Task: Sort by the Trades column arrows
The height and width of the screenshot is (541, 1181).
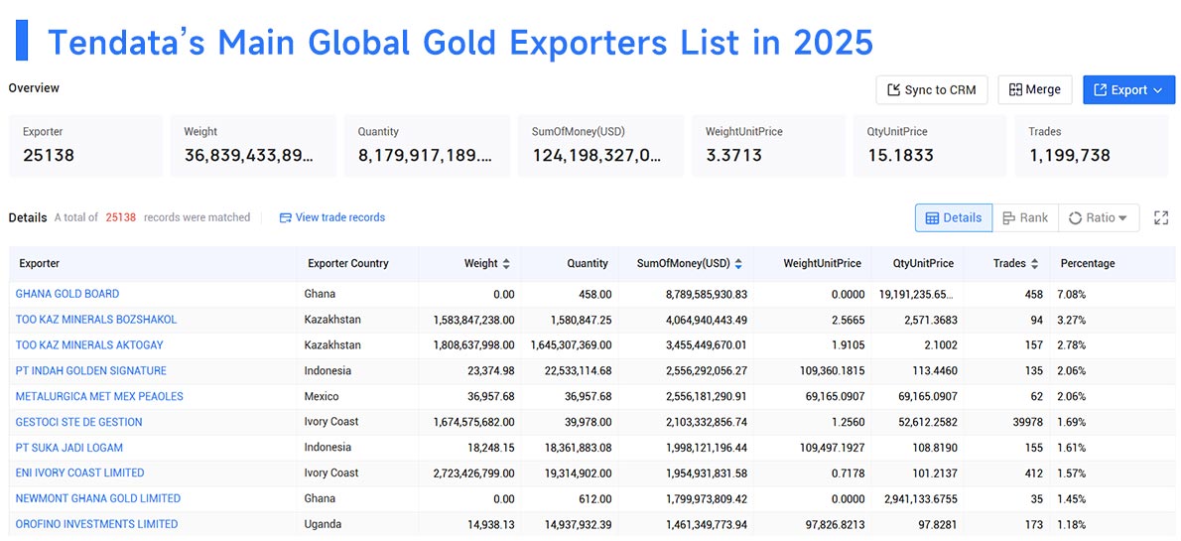Action: 1035,264
